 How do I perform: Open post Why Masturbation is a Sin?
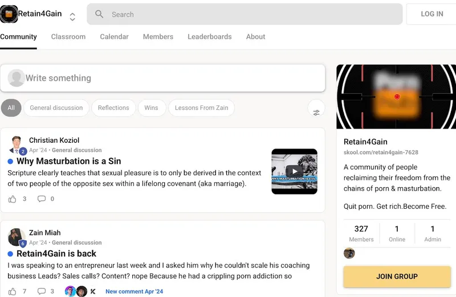(68, 161)
